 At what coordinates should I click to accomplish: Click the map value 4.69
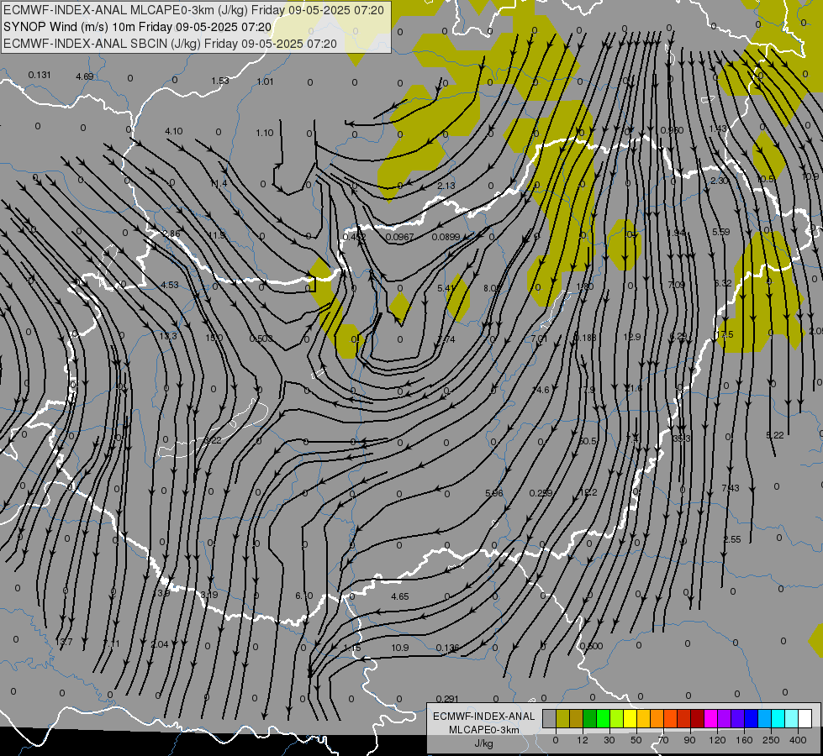(85, 76)
